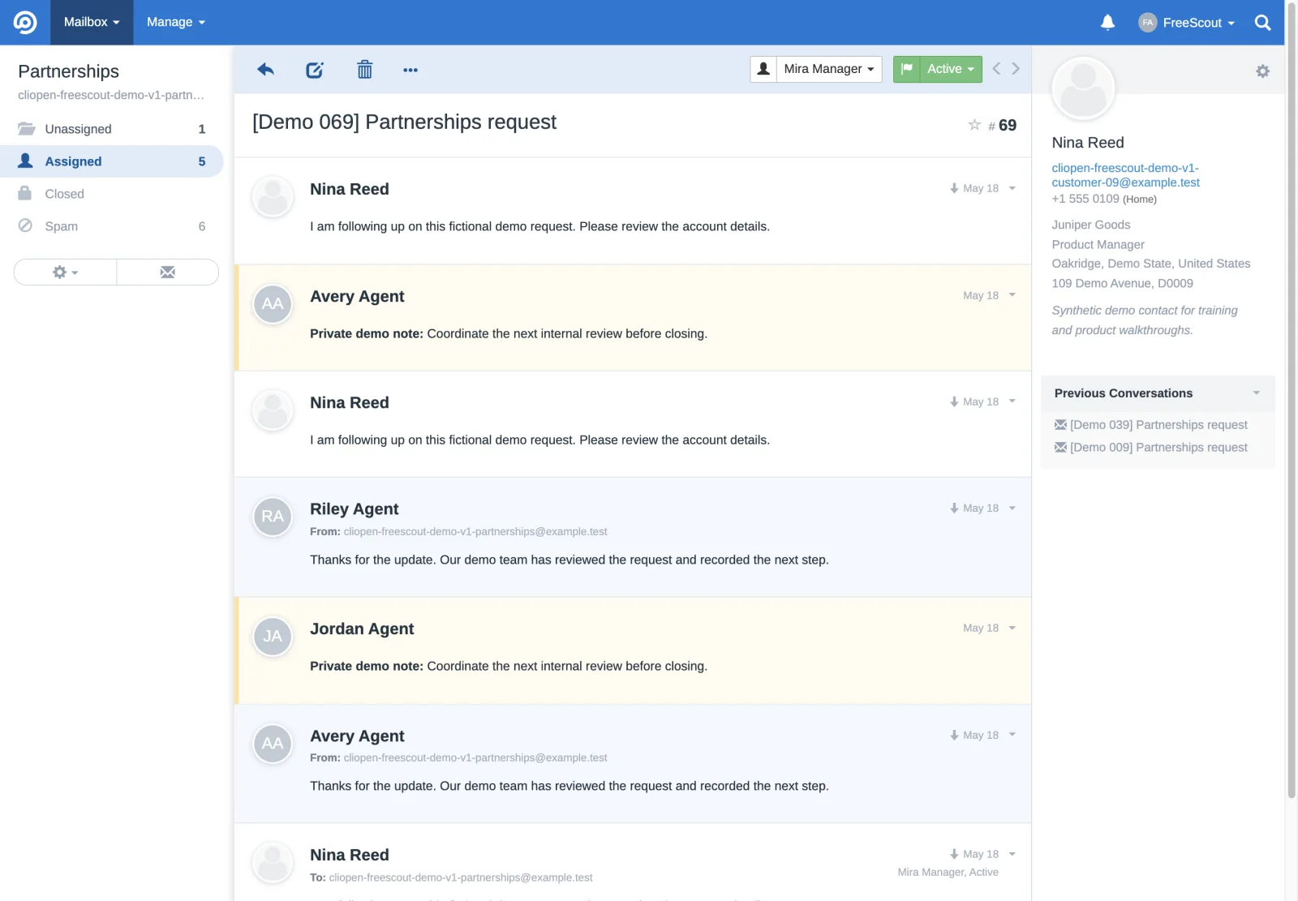Click the Mira Manager, Active status text
Image resolution: width=1298 pixels, height=901 pixels.
tap(948, 873)
